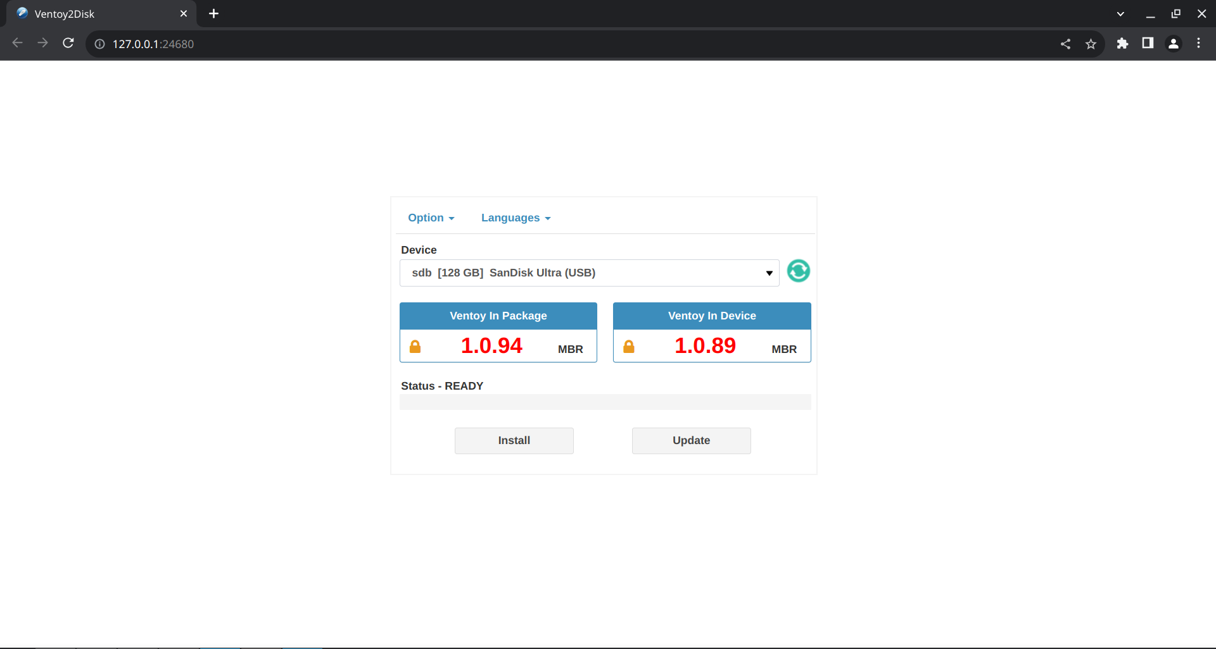Open the Languages dropdown menu
The image size is (1216, 649).
516,218
